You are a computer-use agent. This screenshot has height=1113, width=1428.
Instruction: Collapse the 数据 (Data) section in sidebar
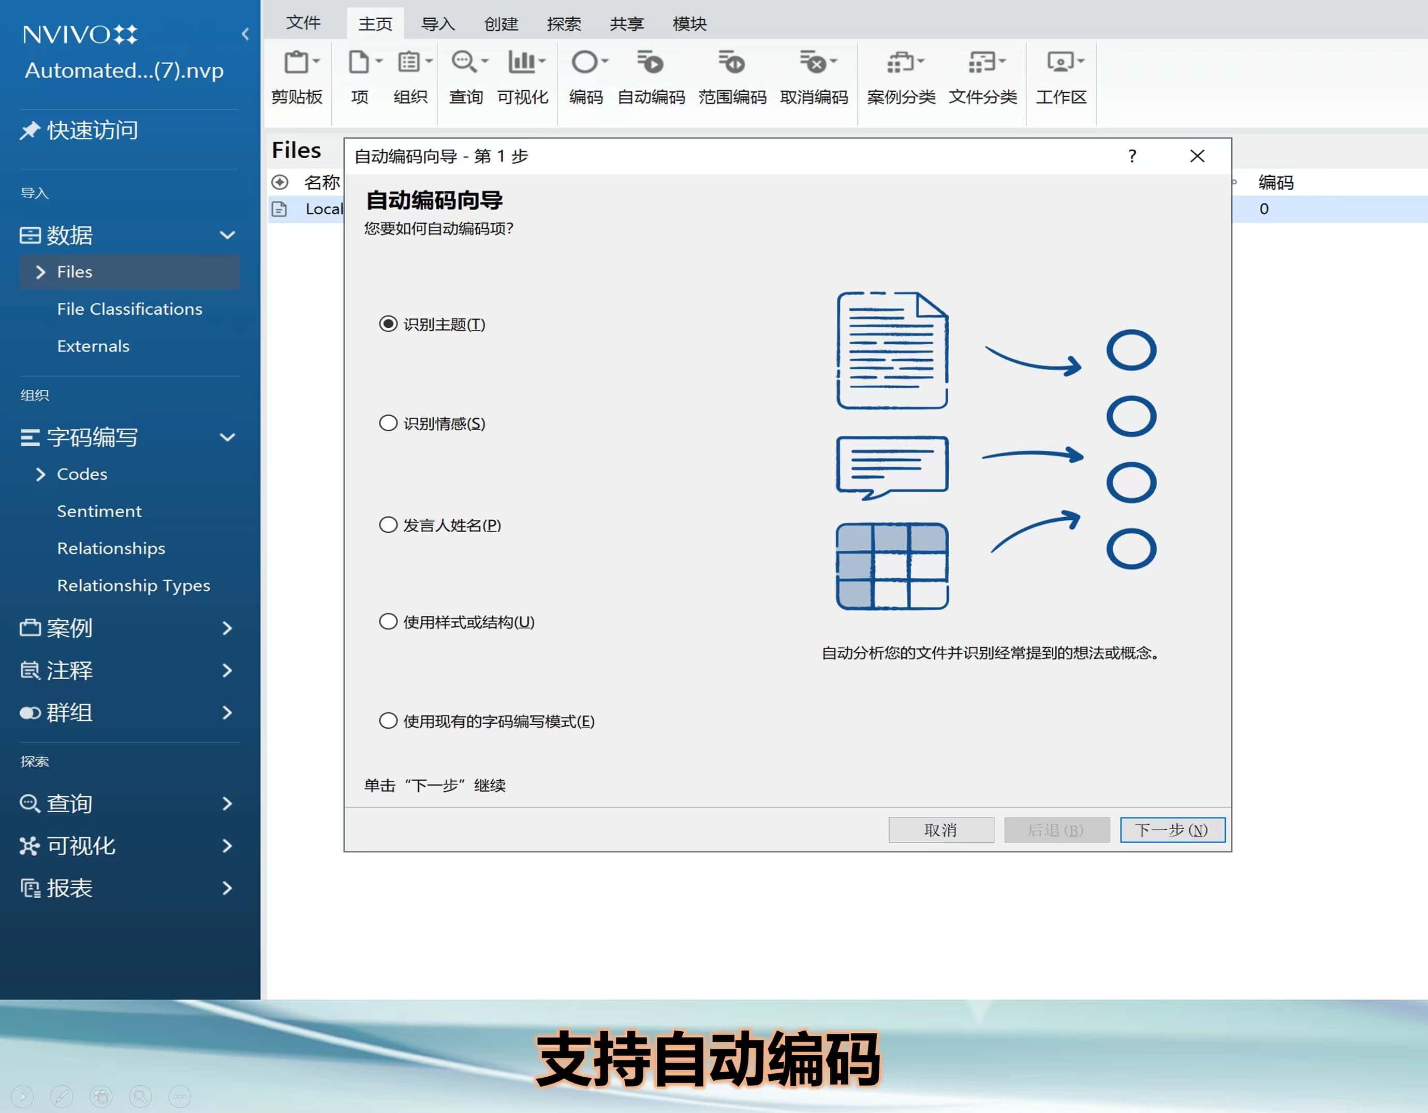tap(227, 235)
